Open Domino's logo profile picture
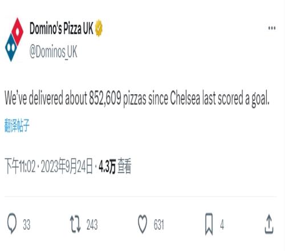The height and width of the screenshot is (251, 285). click(x=14, y=39)
